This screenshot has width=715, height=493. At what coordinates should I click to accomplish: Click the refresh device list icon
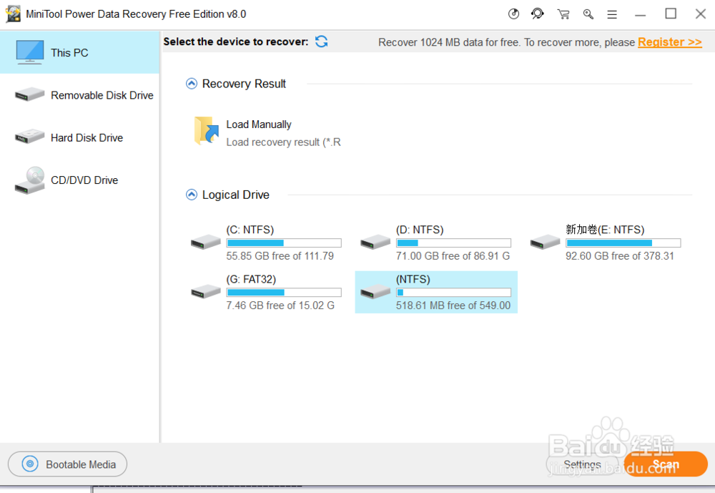click(x=322, y=42)
